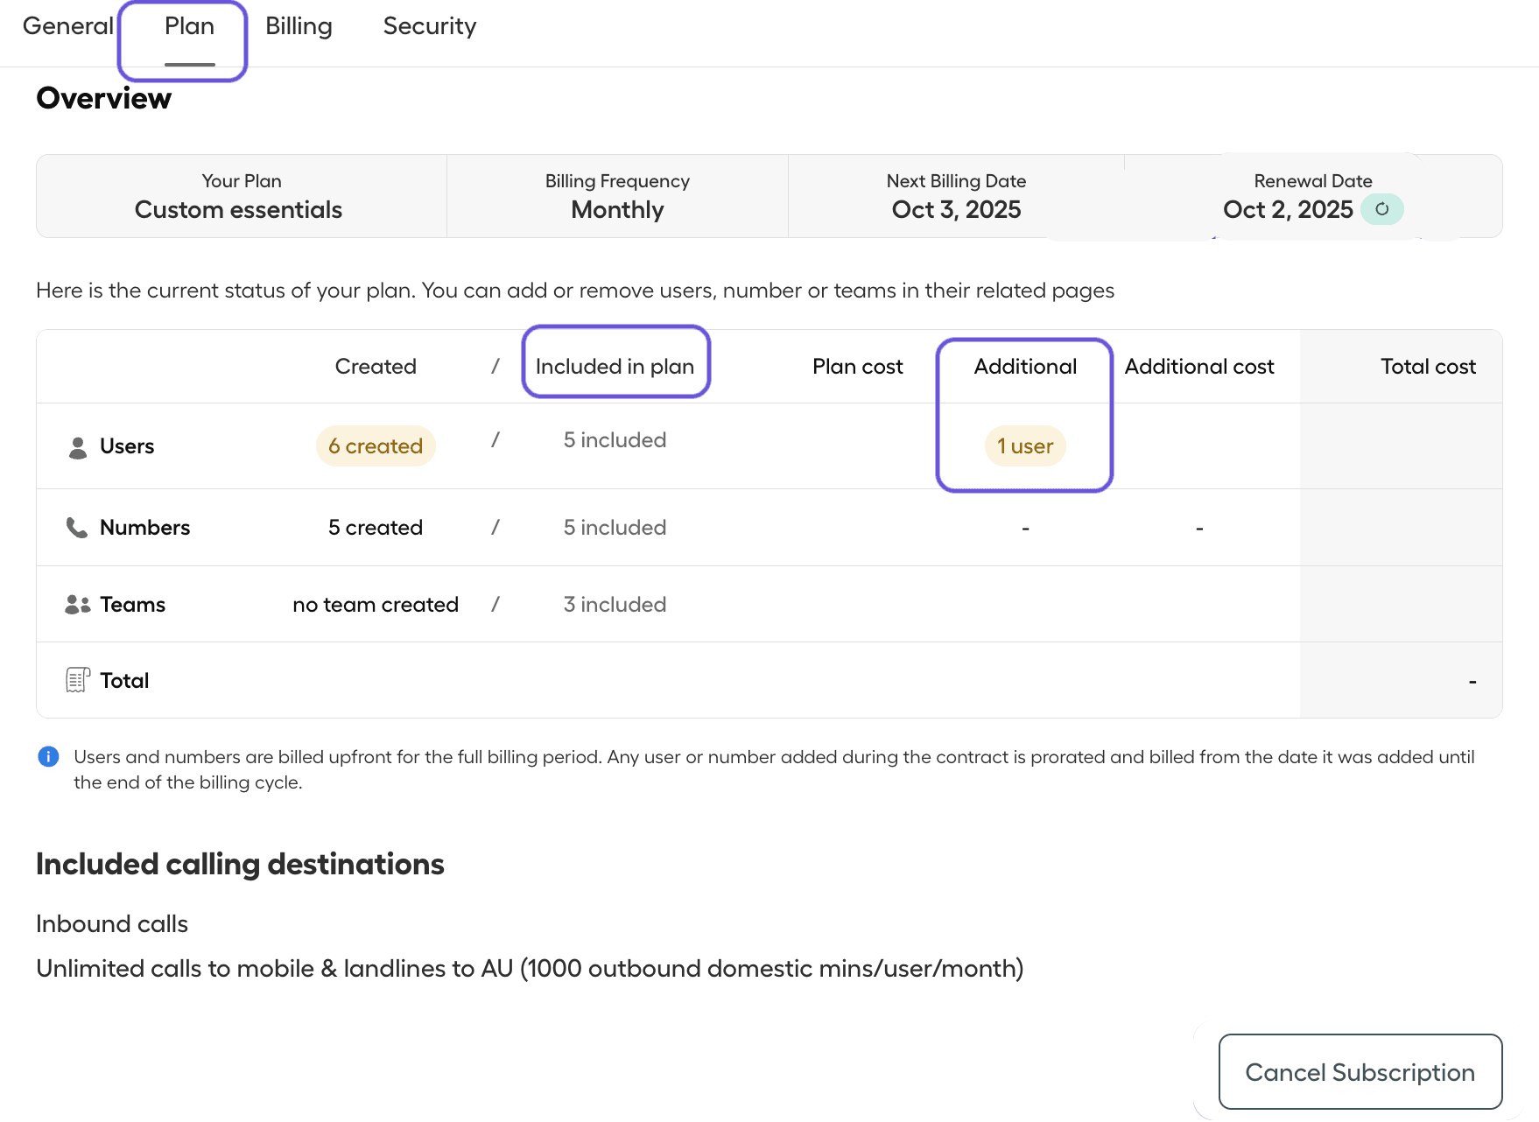Click the Total receipt icon
The height and width of the screenshot is (1122, 1539).
(x=78, y=680)
